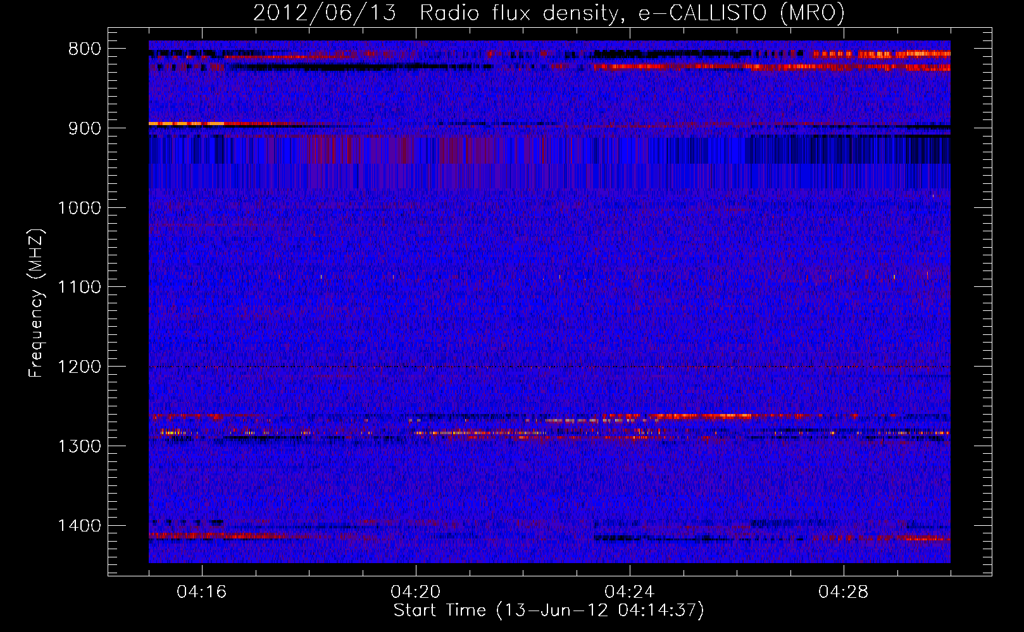
Task: Click the plot title '2012/06/13 Radio flux density'
Action: [549, 13]
